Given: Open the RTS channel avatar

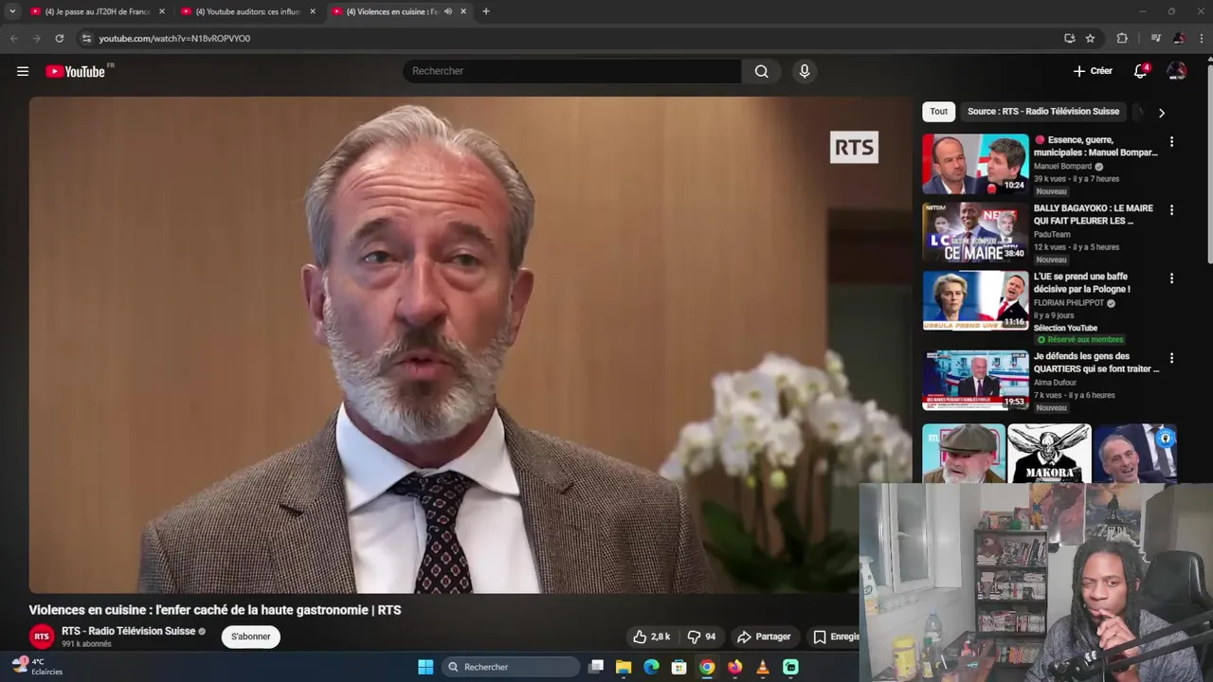Looking at the screenshot, I should coord(42,637).
